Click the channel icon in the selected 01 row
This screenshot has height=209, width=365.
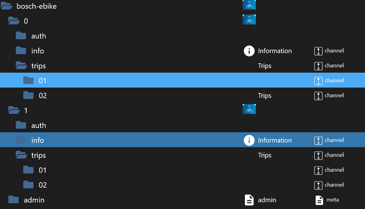click(x=318, y=81)
